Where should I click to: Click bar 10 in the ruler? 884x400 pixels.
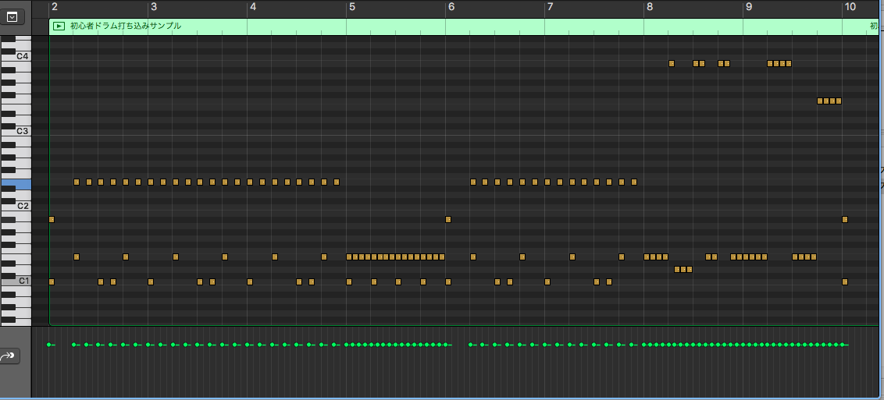tap(850, 7)
